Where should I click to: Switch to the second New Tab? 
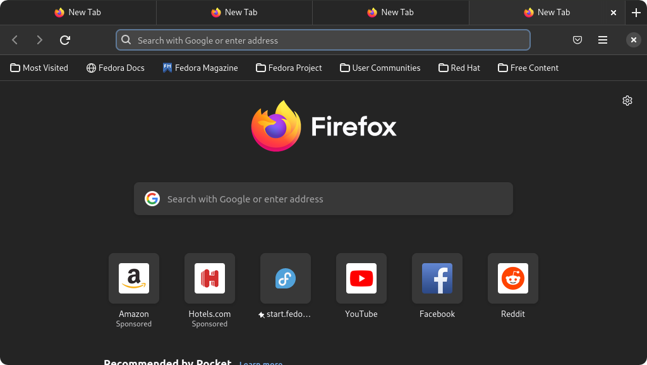click(234, 13)
